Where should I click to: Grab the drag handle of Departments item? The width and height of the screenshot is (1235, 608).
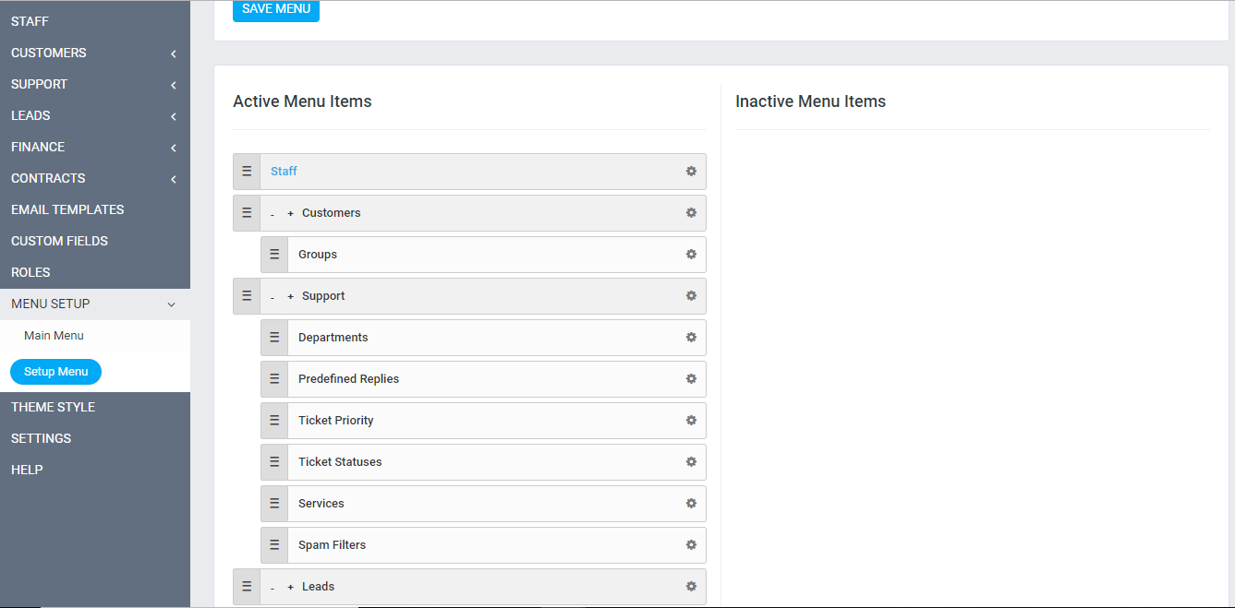(274, 338)
